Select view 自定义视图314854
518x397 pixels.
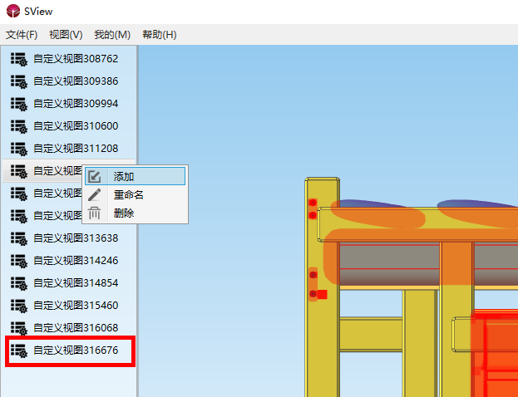[69, 283]
